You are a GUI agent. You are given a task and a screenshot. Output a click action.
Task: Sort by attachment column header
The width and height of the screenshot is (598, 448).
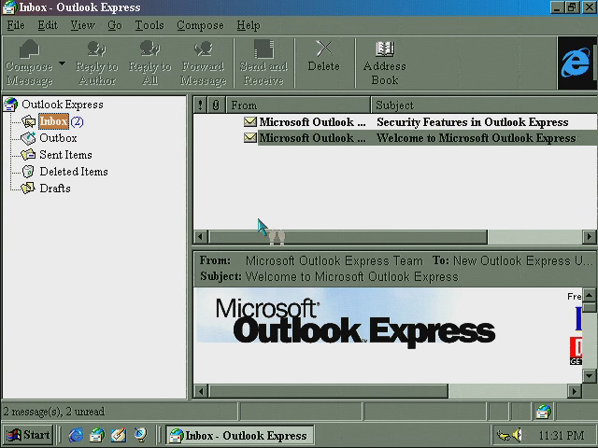point(216,105)
